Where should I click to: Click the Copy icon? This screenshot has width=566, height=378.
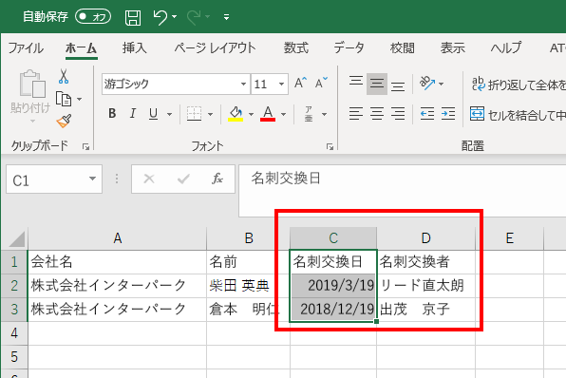point(64,99)
